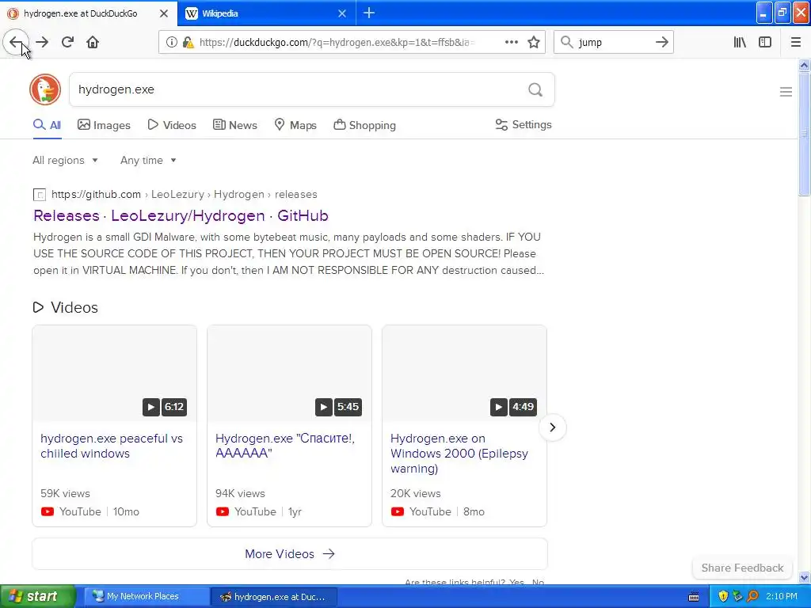
Task: Switch to the Wikipedia tab
Action: click(x=267, y=13)
